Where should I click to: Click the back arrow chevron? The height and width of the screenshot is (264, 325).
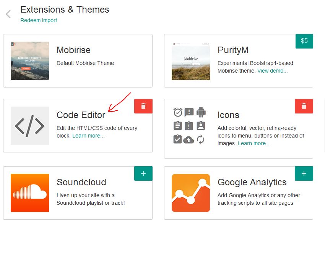pos(8,15)
